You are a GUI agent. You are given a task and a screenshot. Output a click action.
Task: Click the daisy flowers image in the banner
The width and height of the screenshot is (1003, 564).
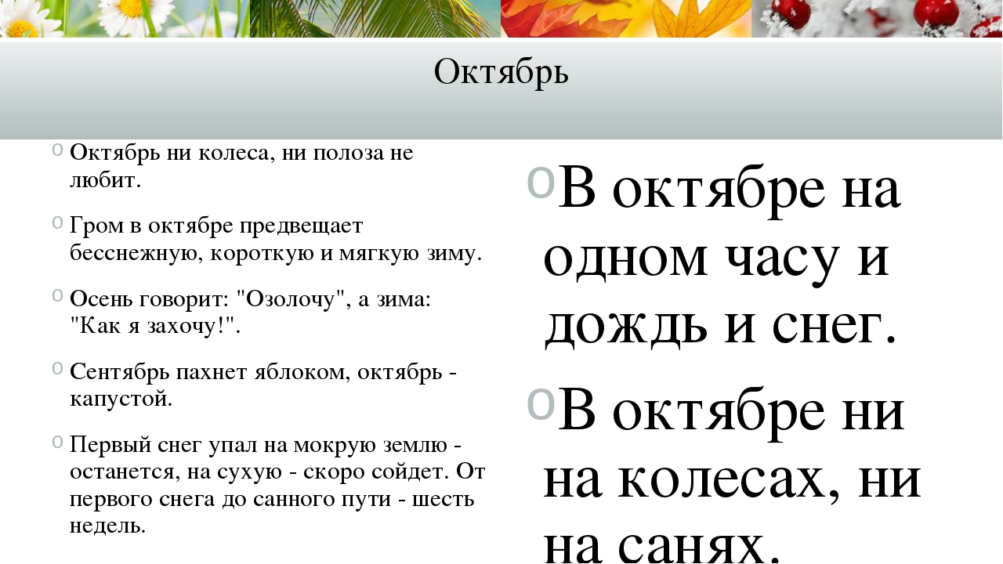[x=125, y=19]
